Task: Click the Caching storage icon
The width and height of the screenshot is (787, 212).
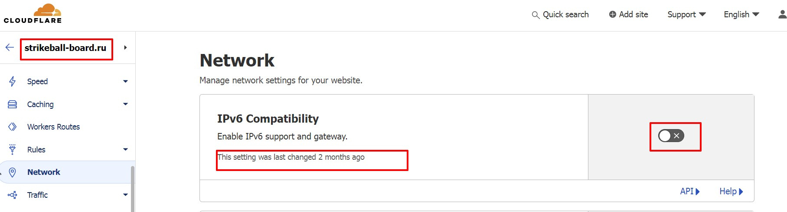Action: (13, 104)
